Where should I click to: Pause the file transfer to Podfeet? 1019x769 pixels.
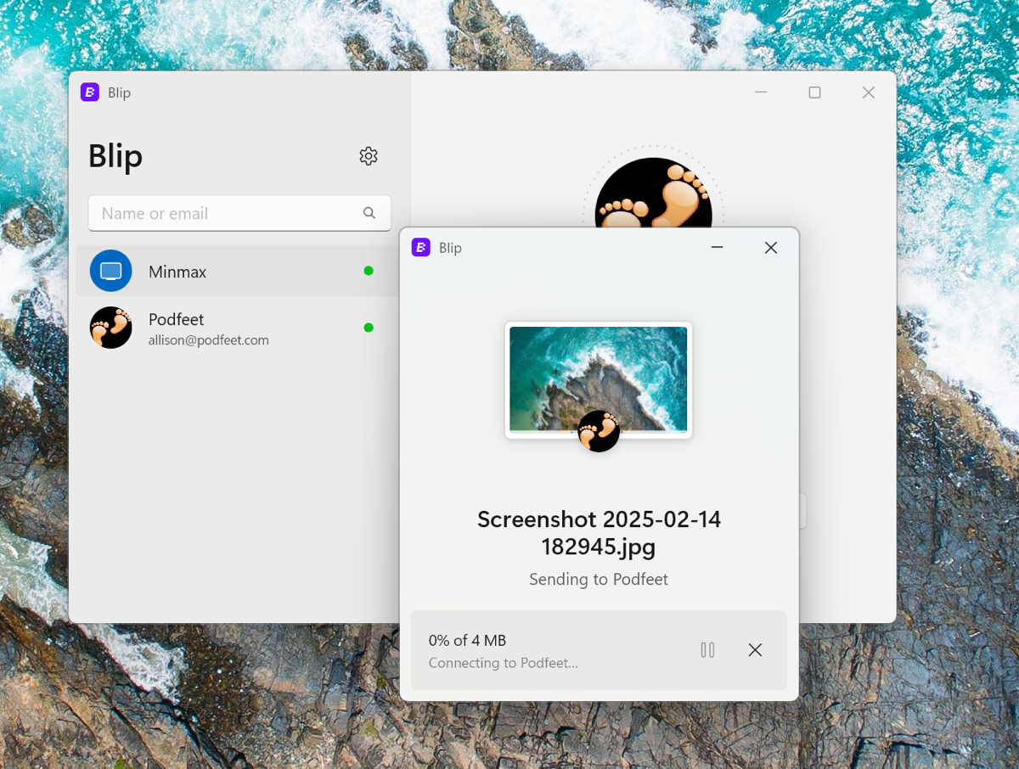pyautogui.click(x=707, y=650)
